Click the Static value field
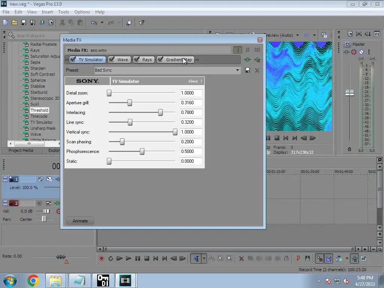This screenshot has height=288, width=384. [191, 161]
